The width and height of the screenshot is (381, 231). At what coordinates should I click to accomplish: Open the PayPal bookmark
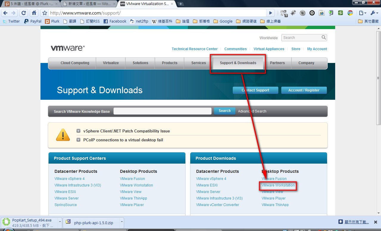[x=33, y=21]
